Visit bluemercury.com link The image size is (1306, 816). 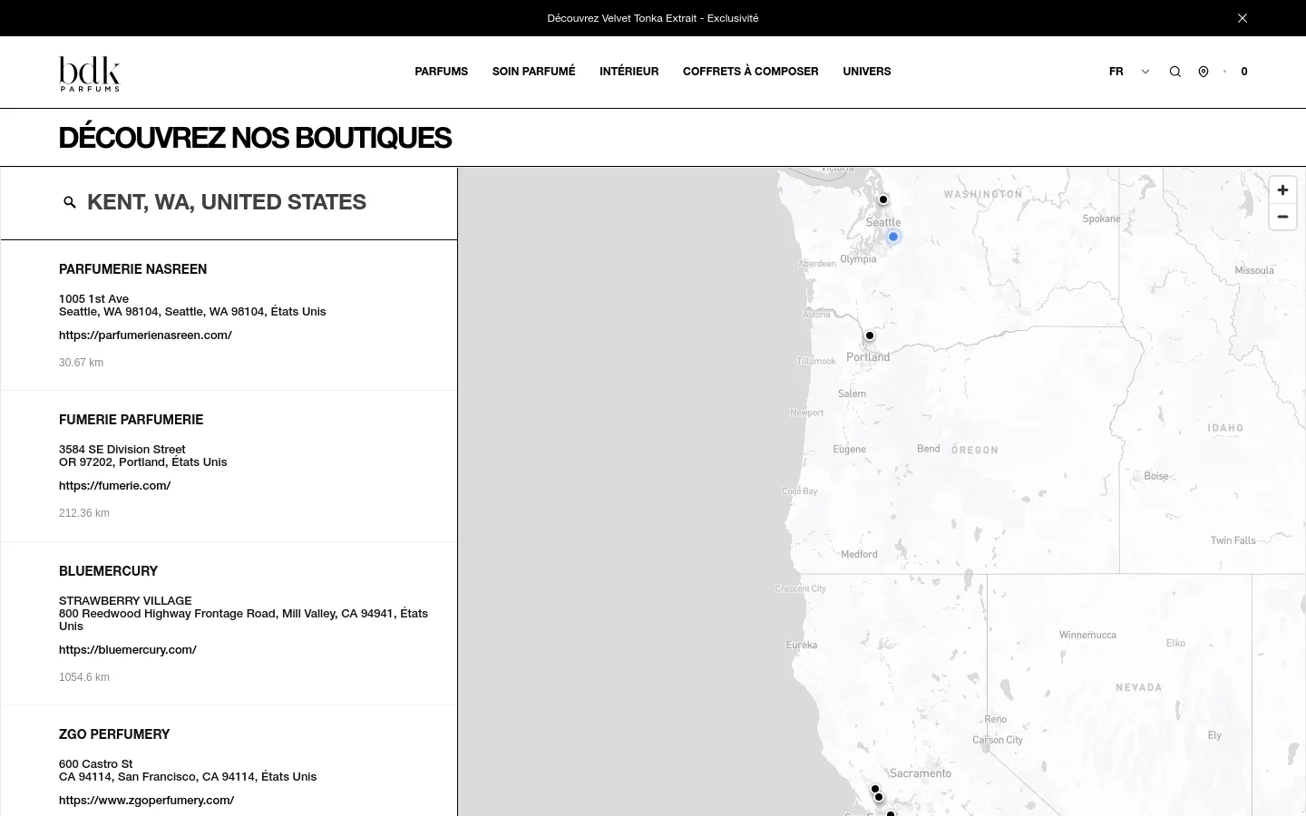128,649
